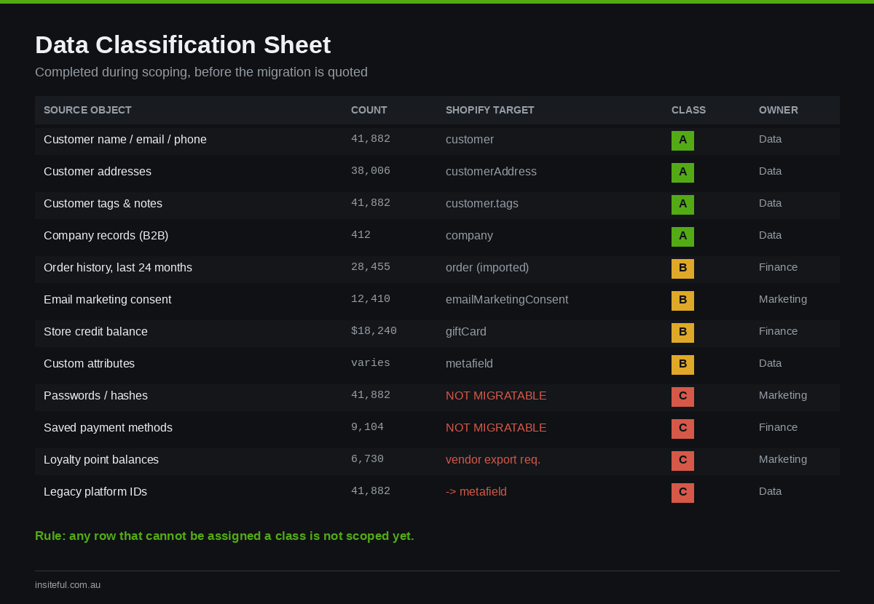Click Marketing owner for Passwords / hashes
The height and width of the screenshot is (604, 874).
point(783,395)
